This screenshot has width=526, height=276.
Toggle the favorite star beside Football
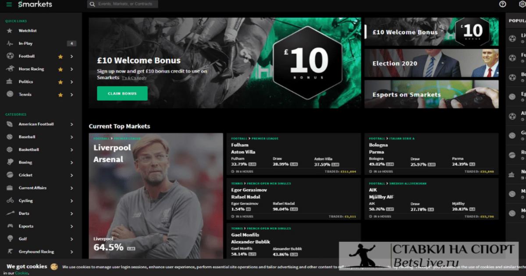coord(60,57)
